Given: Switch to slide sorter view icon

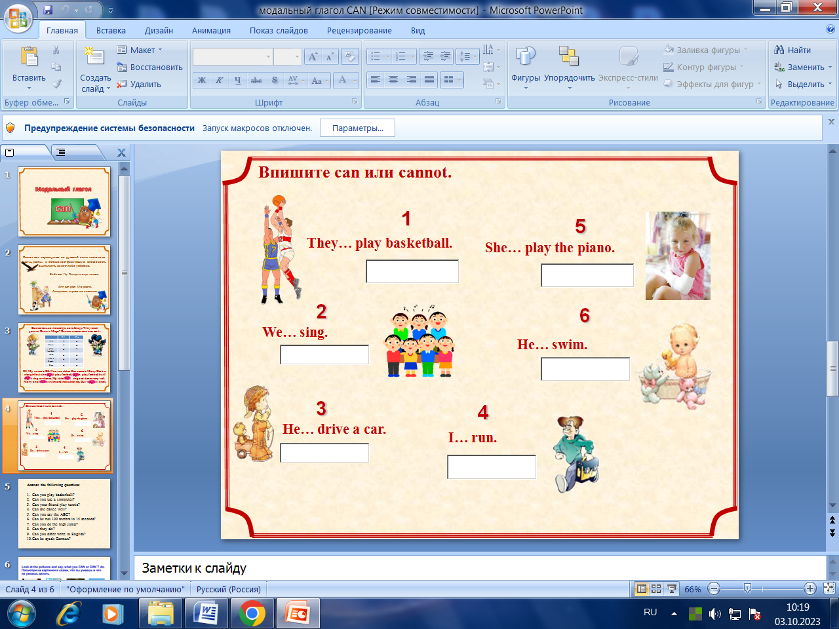Looking at the screenshot, I should point(656,589).
